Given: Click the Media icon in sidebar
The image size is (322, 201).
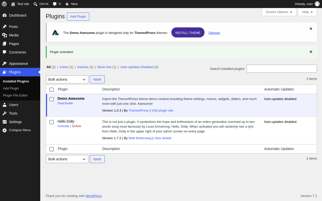Looking at the screenshot, I should click(x=5, y=35).
